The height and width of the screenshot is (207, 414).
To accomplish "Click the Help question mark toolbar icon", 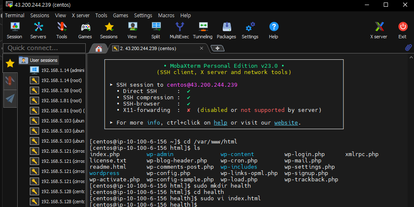I will (x=274, y=30).
